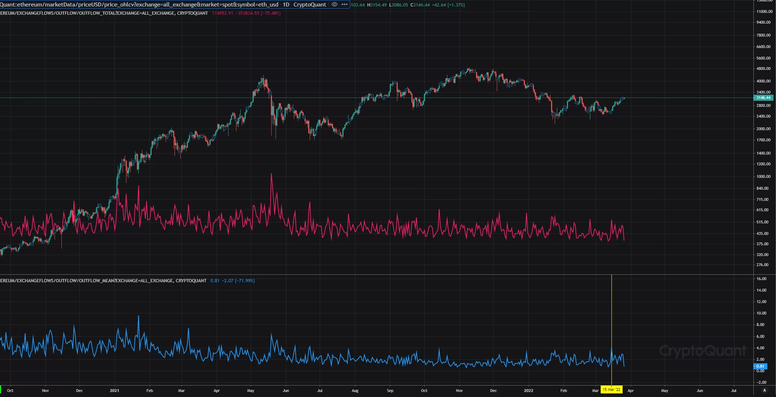Click the auto-scale 'A' button
Viewport: 776px width, 397px height.
click(x=764, y=390)
